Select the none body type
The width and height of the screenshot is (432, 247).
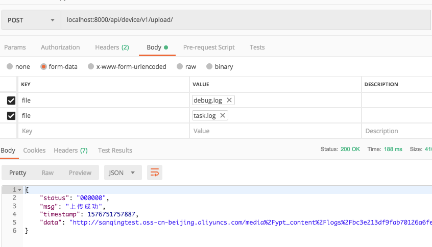click(10, 66)
